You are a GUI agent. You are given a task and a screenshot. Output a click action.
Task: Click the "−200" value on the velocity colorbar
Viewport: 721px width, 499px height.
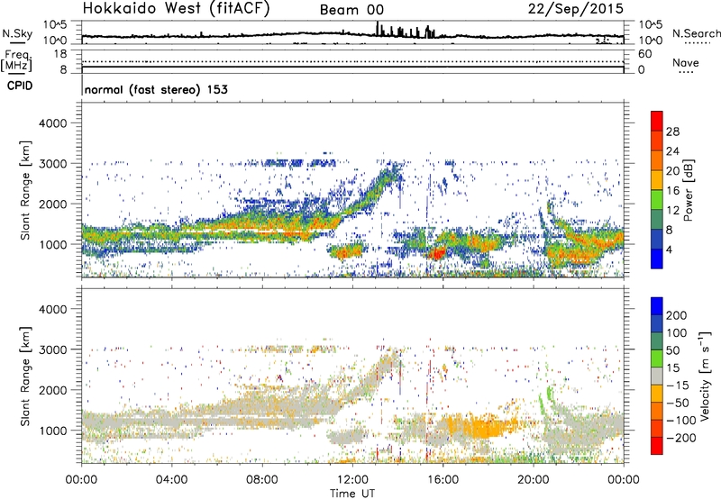pyautogui.click(x=681, y=438)
